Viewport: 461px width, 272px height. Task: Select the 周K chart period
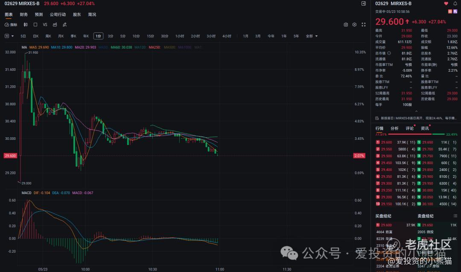tap(49, 36)
